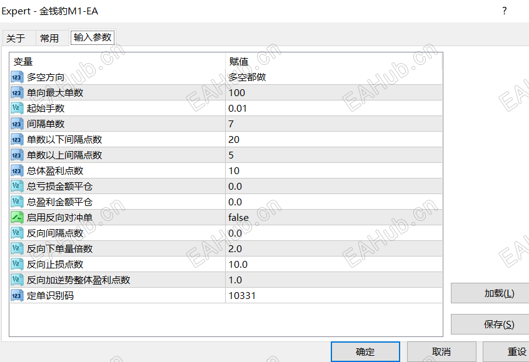Click the help question mark icon
The height and width of the screenshot is (362, 529).
tap(504, 11)
